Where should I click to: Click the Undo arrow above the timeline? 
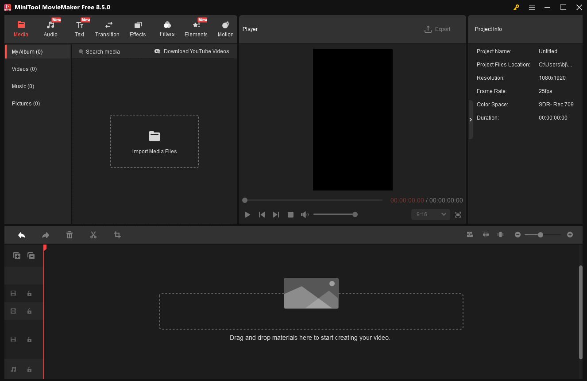point(22,235)
